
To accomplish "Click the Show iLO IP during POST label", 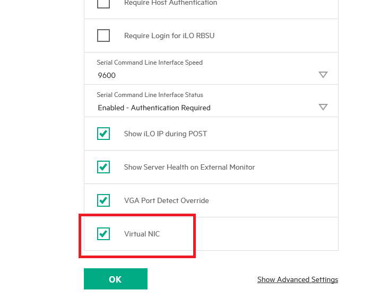I will pyautogui.click(x=165, y=134).
